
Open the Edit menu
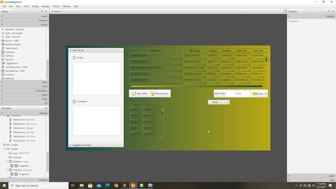tap(10, 6)
